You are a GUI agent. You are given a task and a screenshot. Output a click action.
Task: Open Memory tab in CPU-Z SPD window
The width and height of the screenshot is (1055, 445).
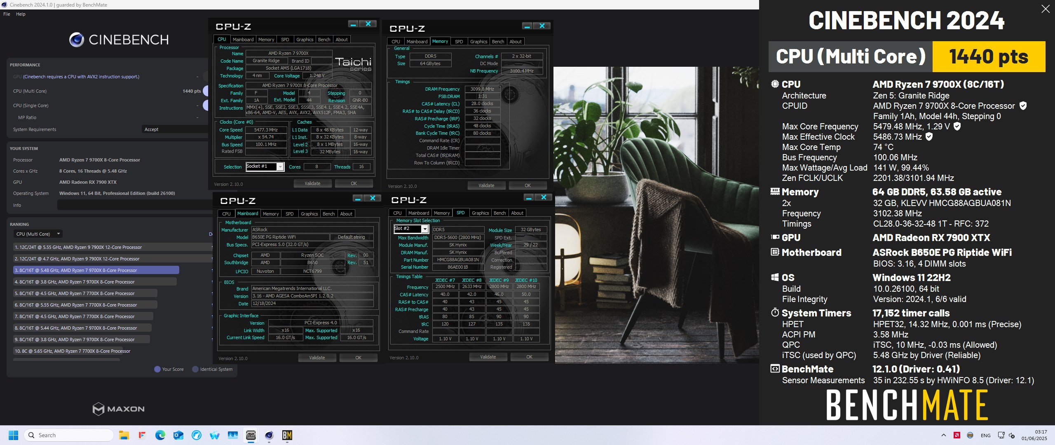click(442, 213)
